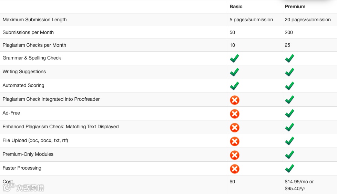
Task: Click the Premium checkmark for Faster Processing
Action: pos(289,169)
